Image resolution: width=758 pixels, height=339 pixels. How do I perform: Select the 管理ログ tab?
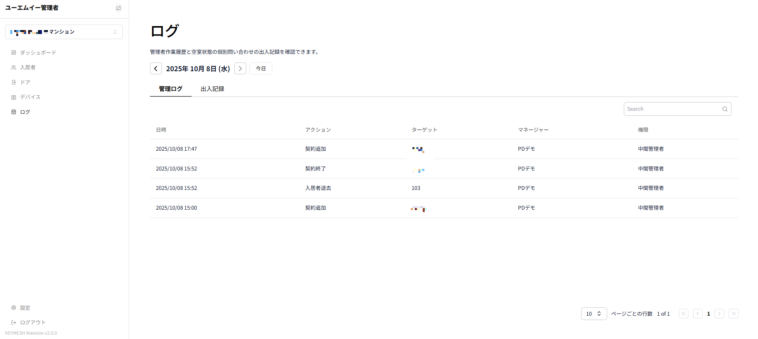(x=171, y=89)
